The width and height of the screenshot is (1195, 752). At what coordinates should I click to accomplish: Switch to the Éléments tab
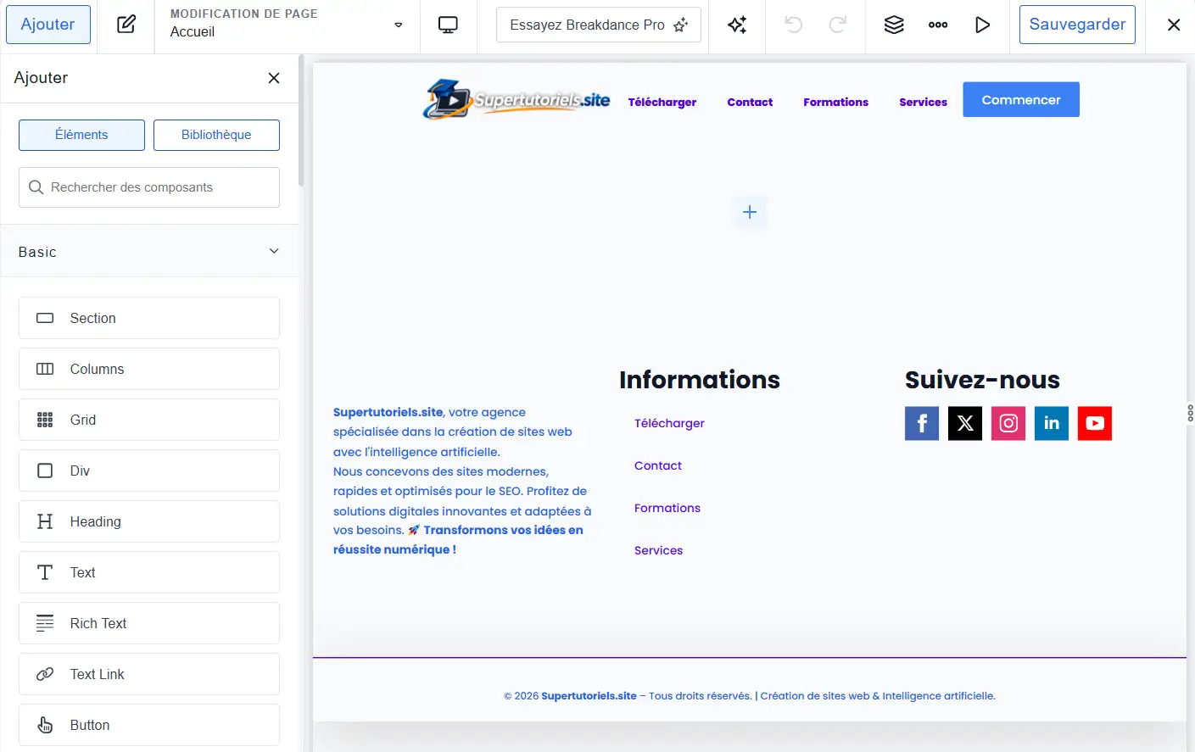click(x=81, y=135)
